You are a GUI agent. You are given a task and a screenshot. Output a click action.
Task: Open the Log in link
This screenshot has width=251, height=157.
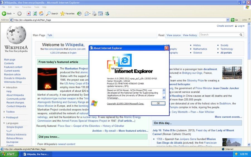pyautogui.click(x=241, y=26)
